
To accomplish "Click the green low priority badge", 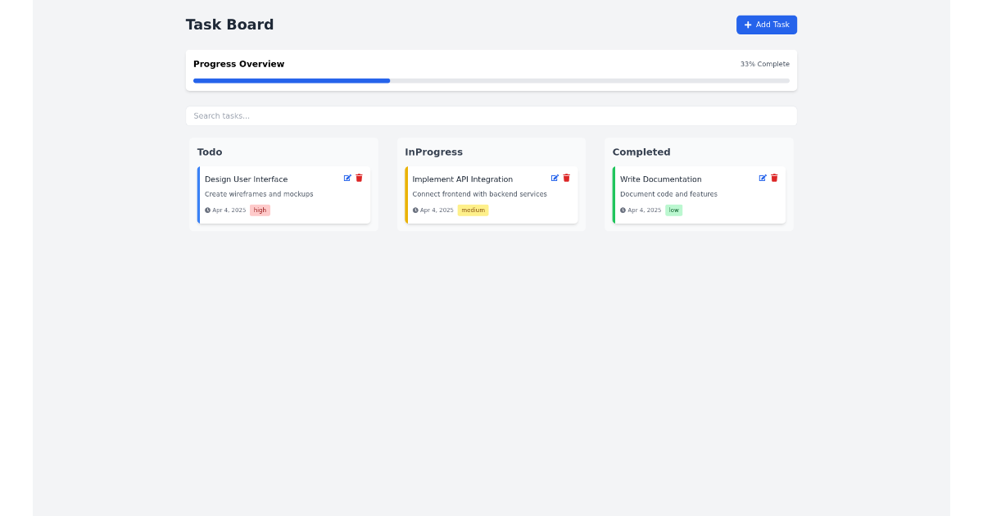I will 673,210.
